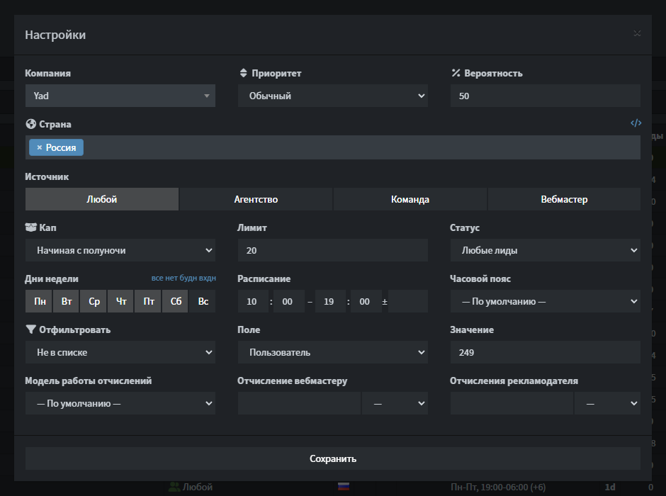Screen dimensions: 666x496
Task: Click the funnel icon beside Отфильтровать
Action: click(30, 329)
